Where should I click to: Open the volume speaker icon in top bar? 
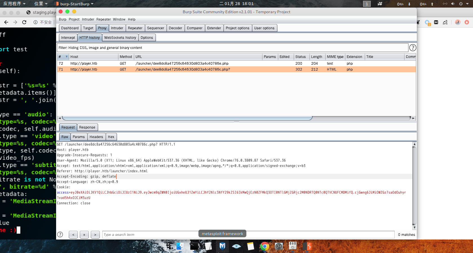(x=453, y=4)
